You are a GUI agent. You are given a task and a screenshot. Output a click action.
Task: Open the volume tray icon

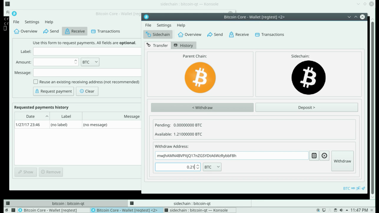click(341, 210)
